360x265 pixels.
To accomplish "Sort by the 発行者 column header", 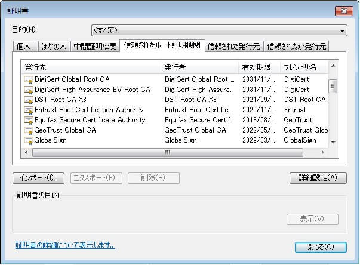I will (200, 67).
